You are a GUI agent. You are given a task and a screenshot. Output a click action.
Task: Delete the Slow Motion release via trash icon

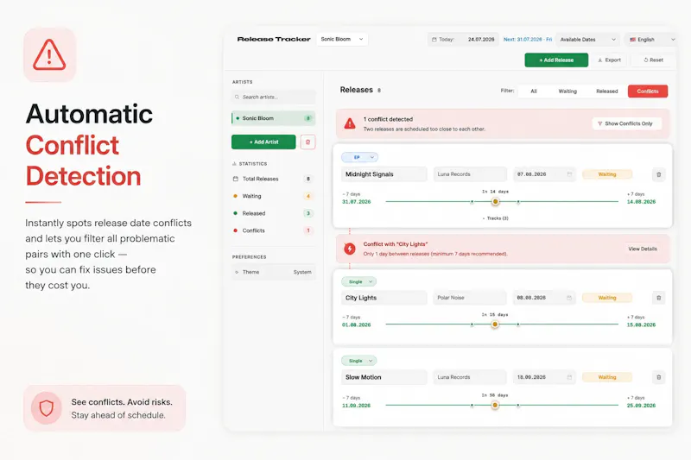point(658,377)
